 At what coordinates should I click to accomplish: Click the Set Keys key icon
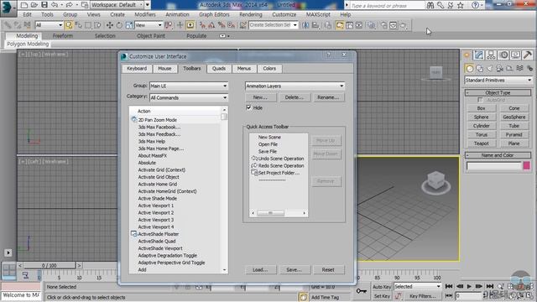pyautogui.click(x=362, y=291)
